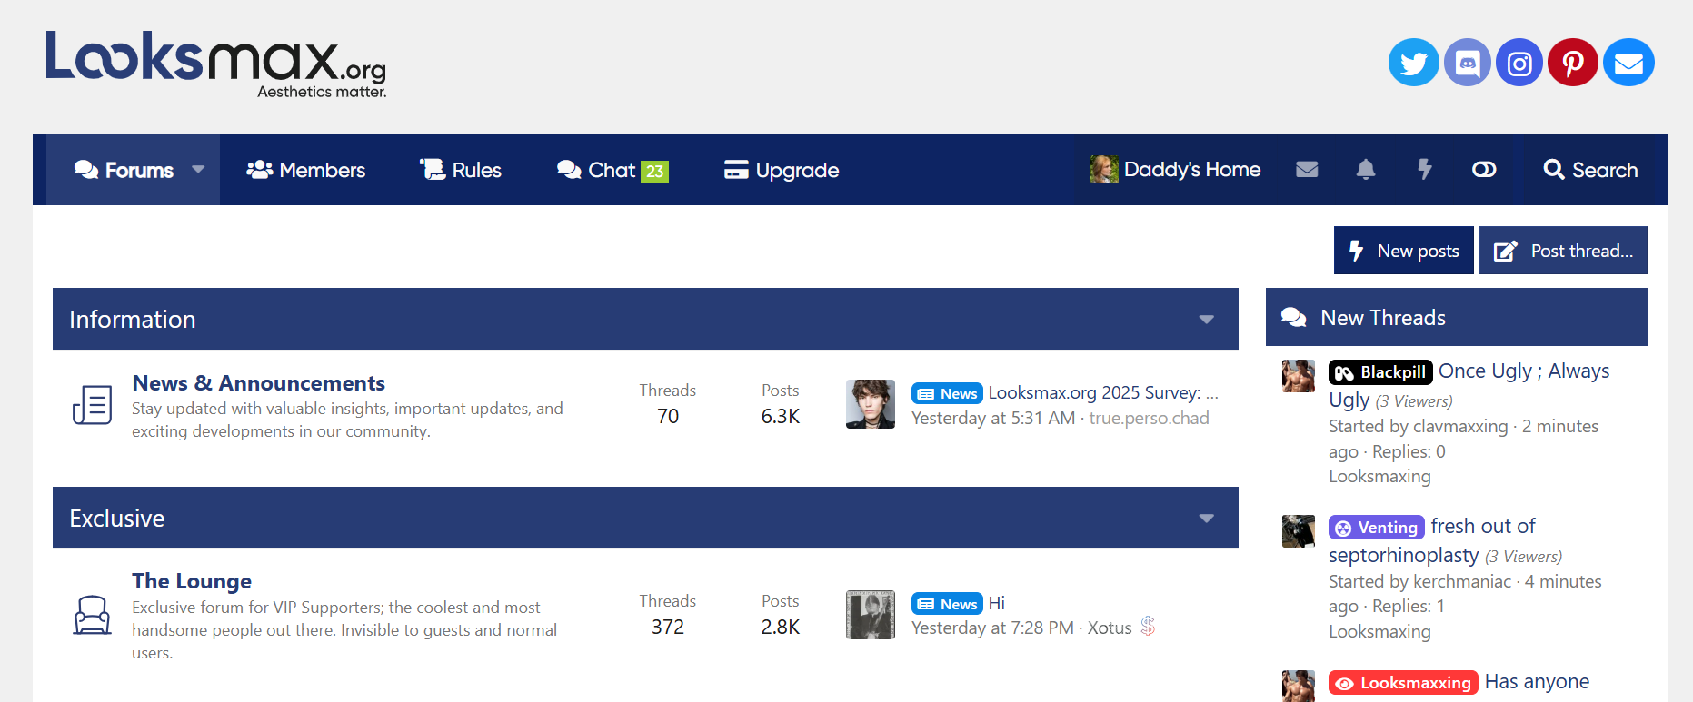This screenshot has width=1693, height=702.
Task: Click the Information category header title
Action: click(x=133, y=320)
